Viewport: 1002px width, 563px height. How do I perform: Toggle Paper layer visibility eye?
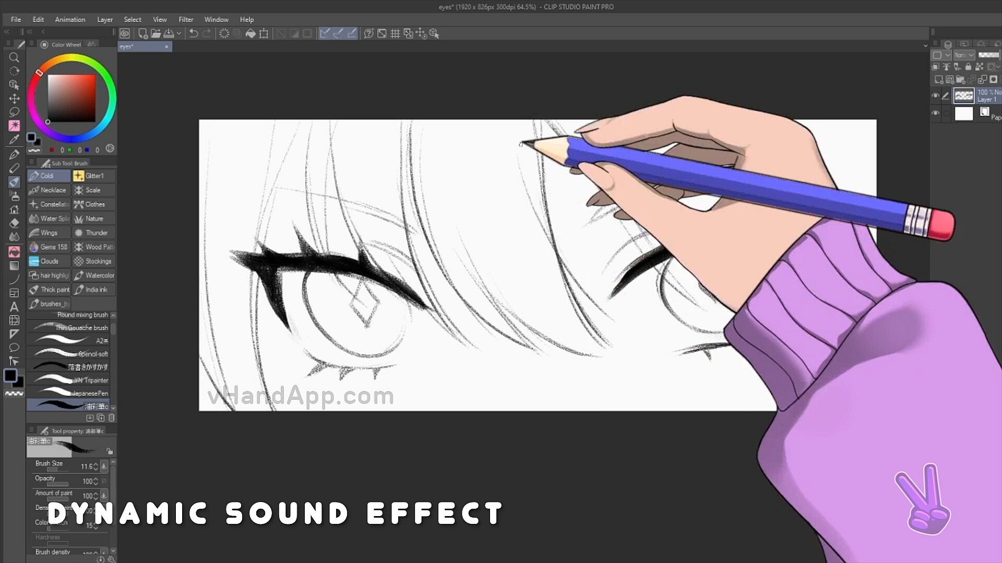coord(935,113)
